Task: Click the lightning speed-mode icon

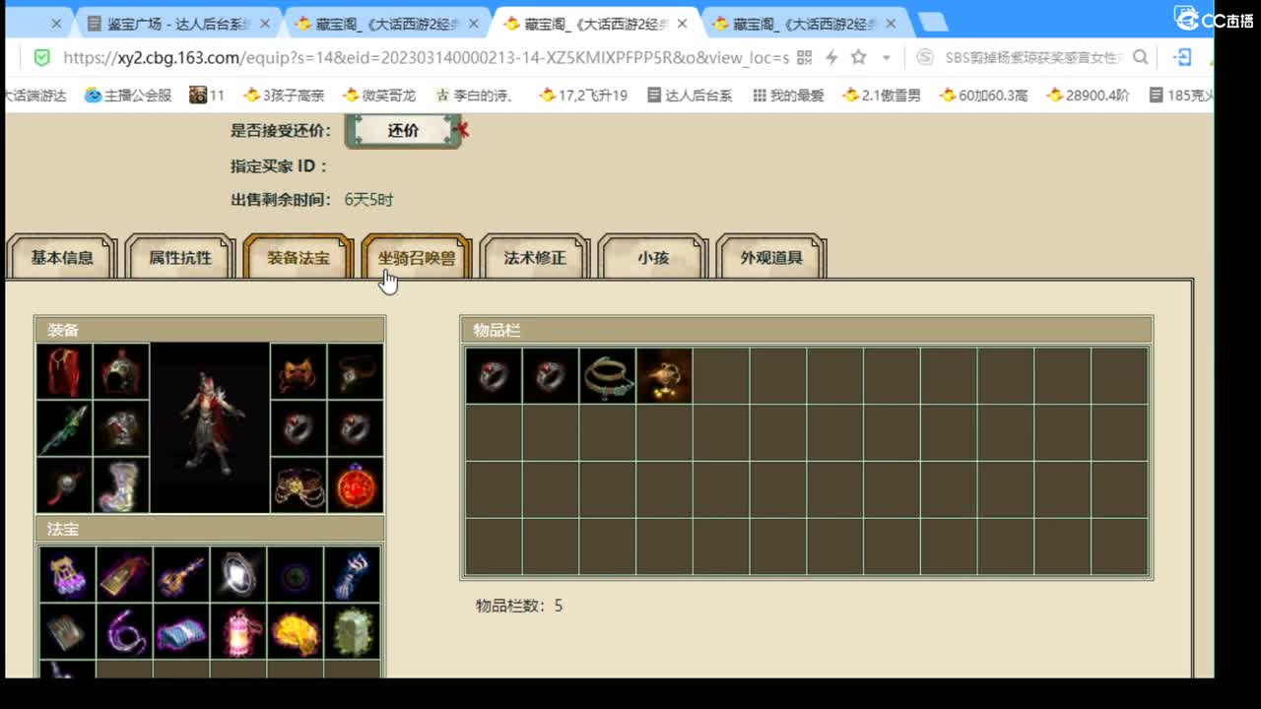Action: coord(831,58)
